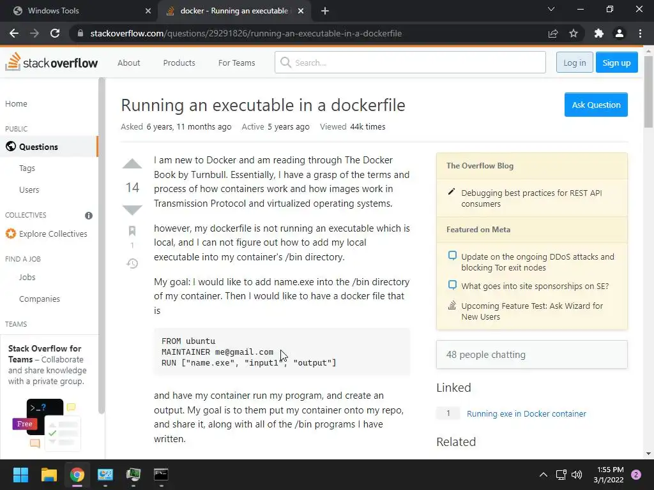The image size is (654, 490).
Task: Click the globe icon next to Questions
Action: click(11, 147)
